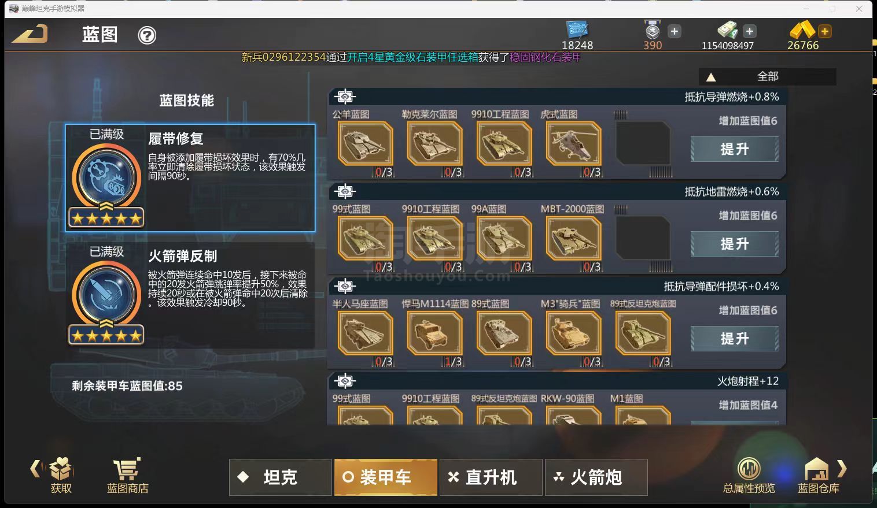Open the question mark help icon

coord(147,35)
